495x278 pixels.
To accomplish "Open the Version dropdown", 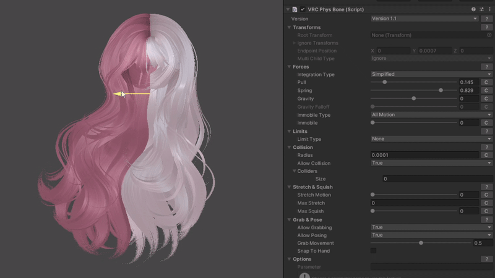I will coord(424,19).
